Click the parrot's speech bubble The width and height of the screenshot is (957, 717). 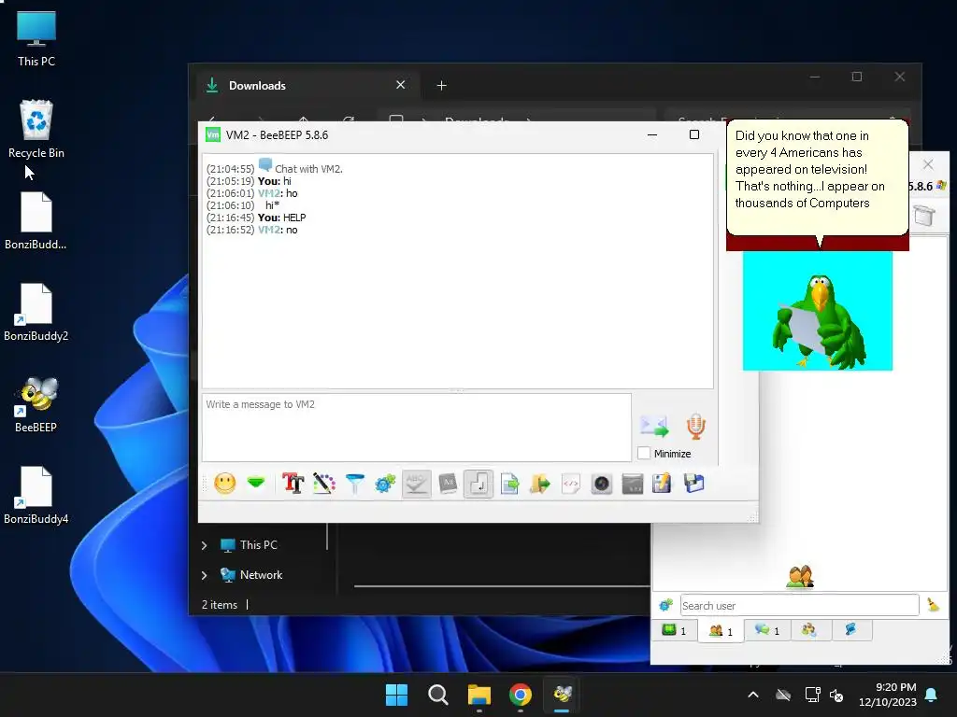pyautogui.click(x=817, y=176)
